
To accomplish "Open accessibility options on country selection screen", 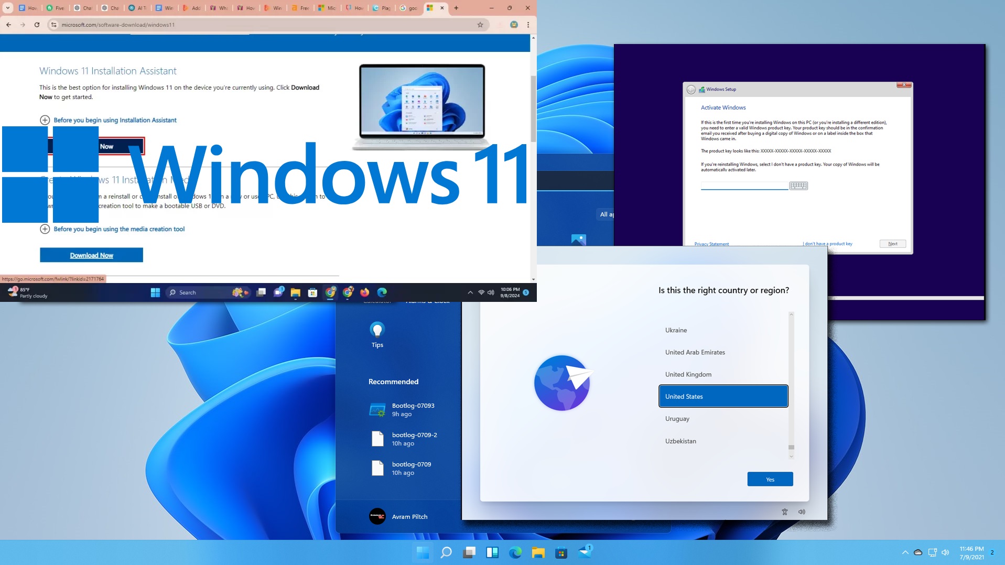I will click(x=785, y=512).
